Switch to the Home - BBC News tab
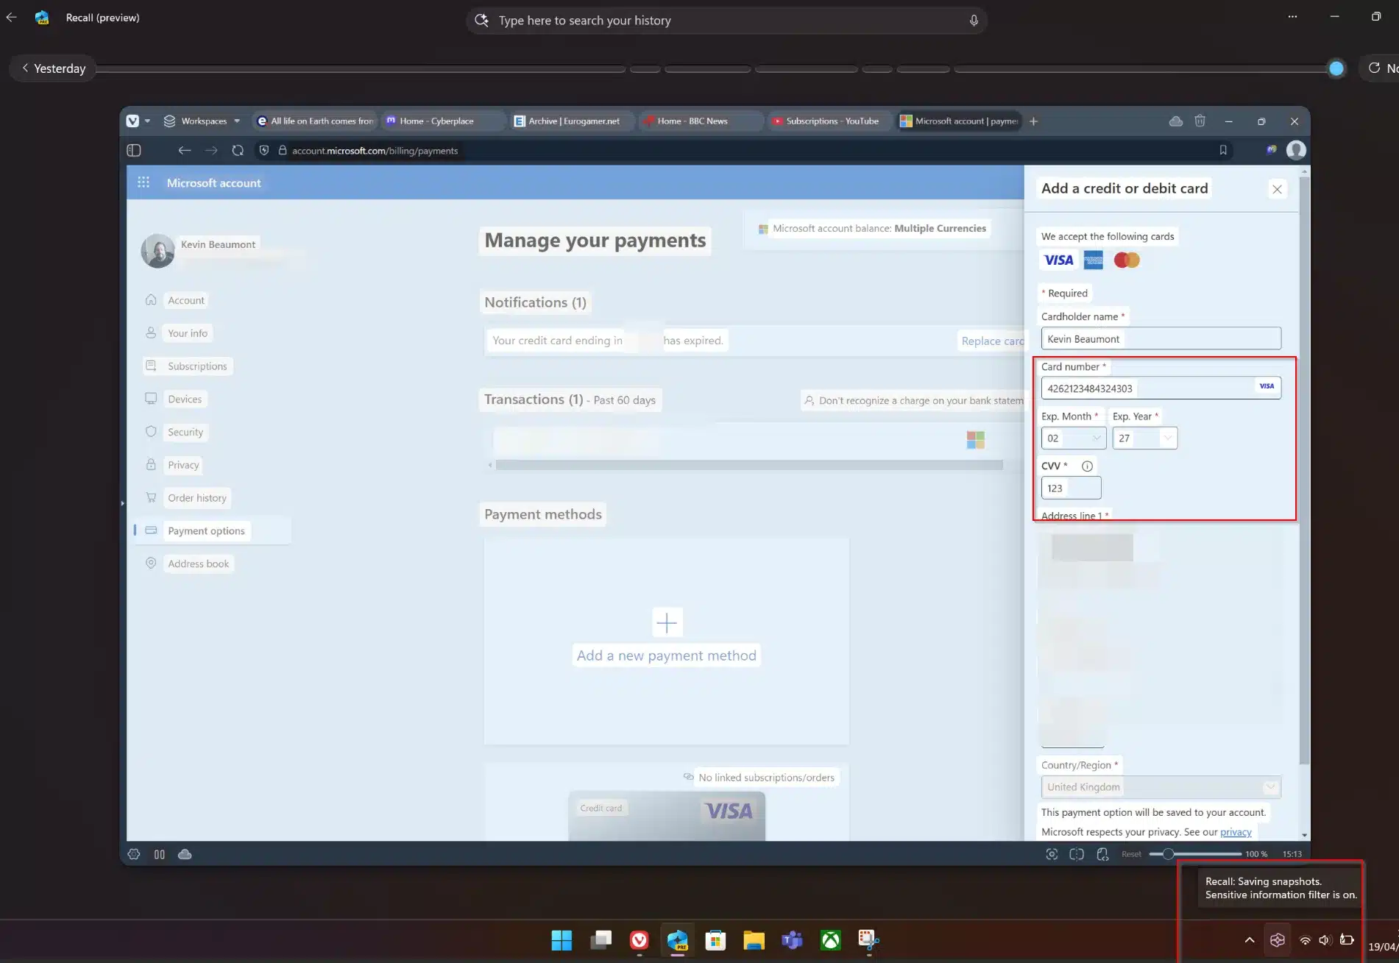This screenshot has width=1399, height=963. pos(701,121)
